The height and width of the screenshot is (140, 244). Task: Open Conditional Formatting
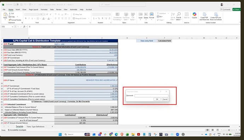point(117,17)
